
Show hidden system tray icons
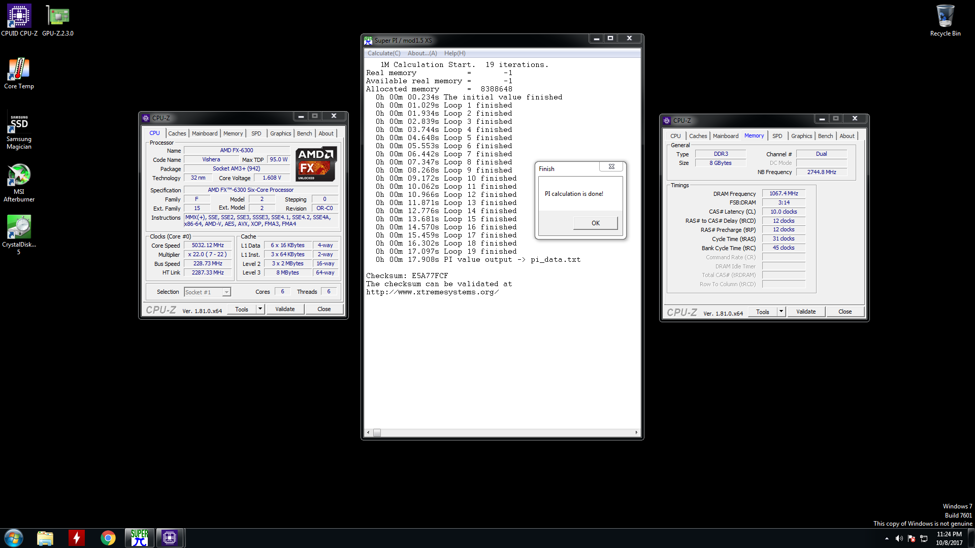pos(887,538)
